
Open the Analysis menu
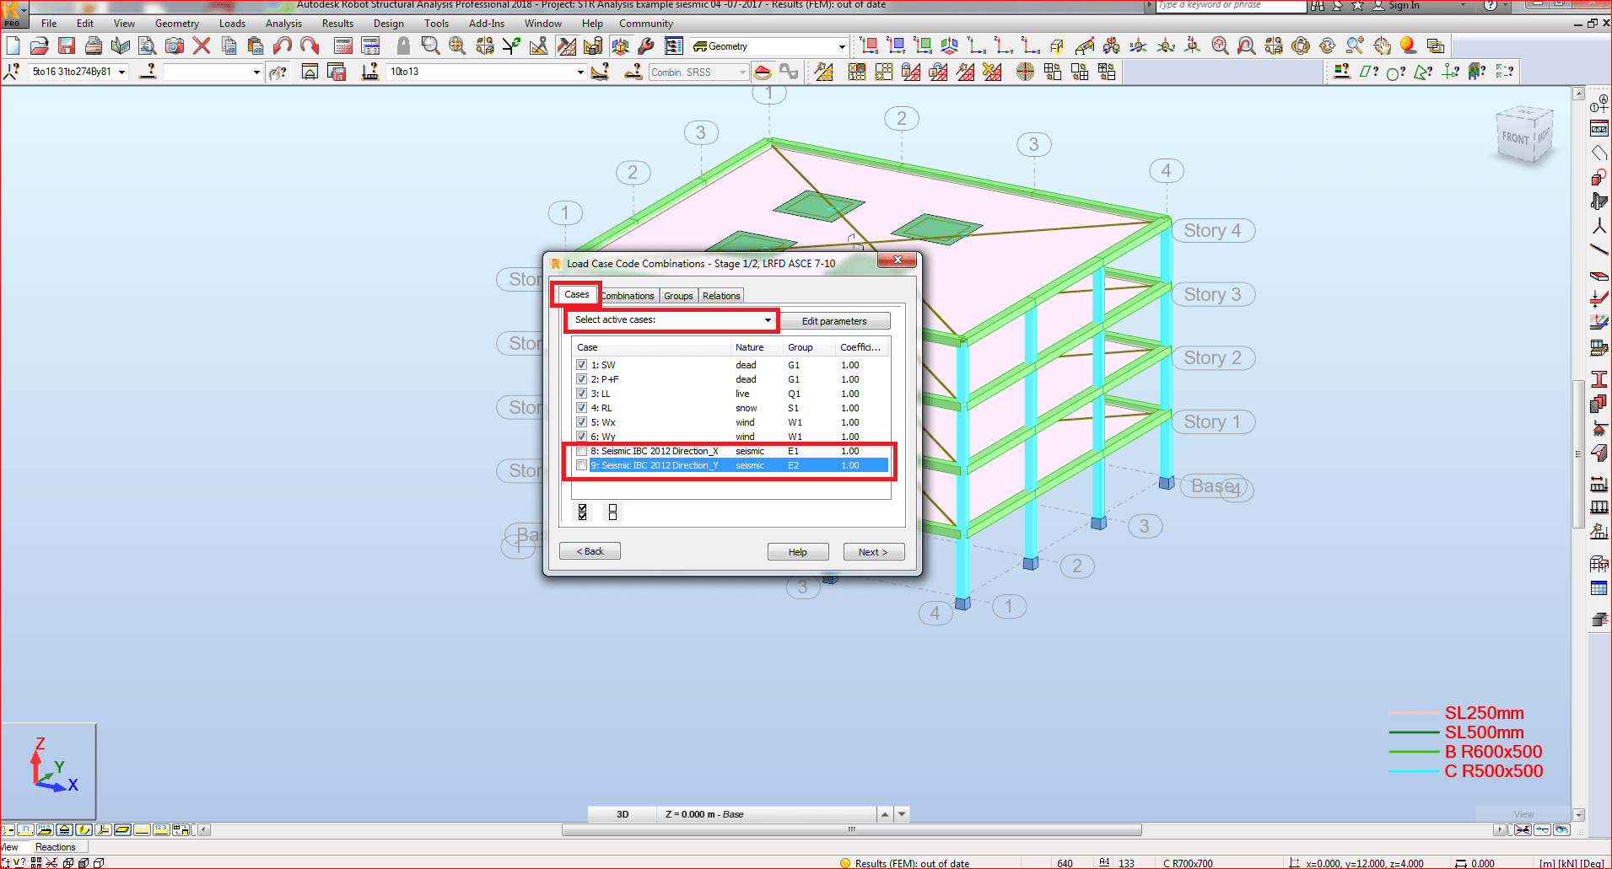[283, 24]
